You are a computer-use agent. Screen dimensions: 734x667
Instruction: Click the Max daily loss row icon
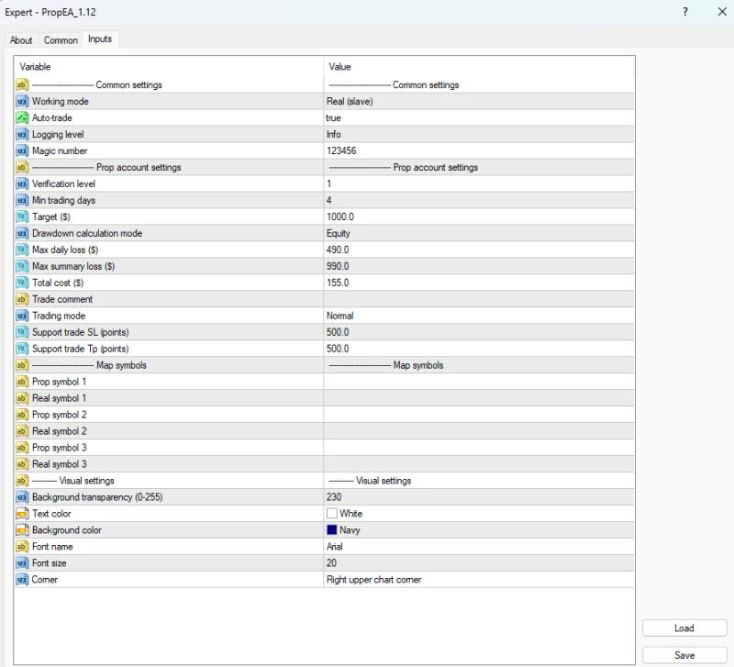[x=22, y=250]
